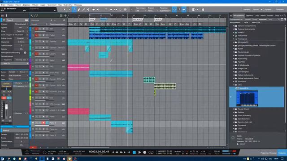Expand the Note FX folder in the browser
Image resolution: width=287 pixels, height=161 pixels.
click(234, 33)
